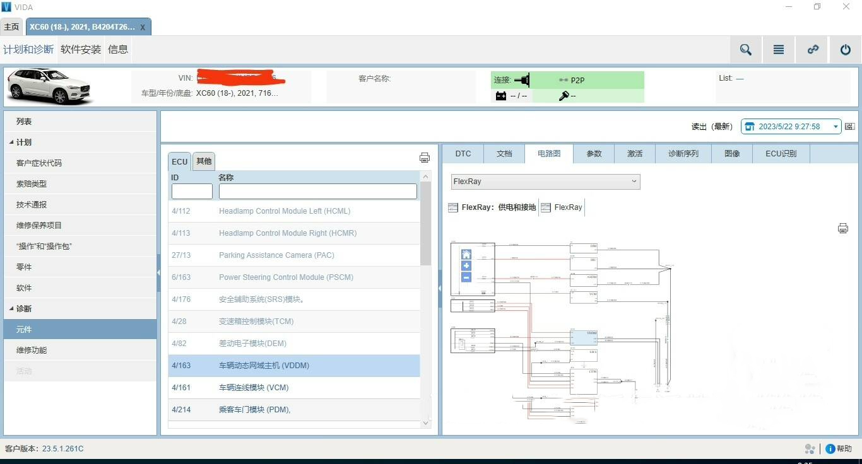Select 车辆连线模块 (VCM) row
Viewport: 862px width, 464px height.
click(294, 388)
